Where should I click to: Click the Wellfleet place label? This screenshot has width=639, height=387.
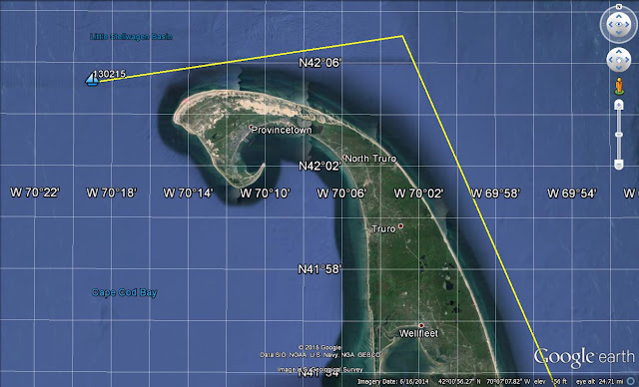pyautogui.click(x=418, y=333)
